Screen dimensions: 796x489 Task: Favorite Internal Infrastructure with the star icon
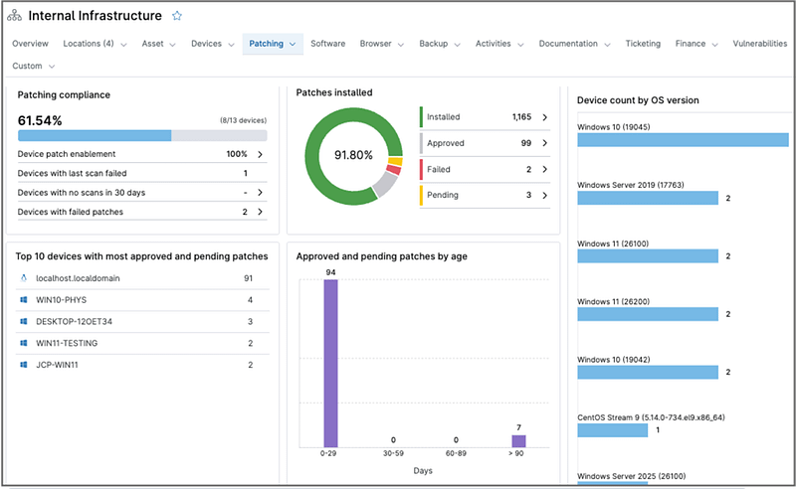177,16
